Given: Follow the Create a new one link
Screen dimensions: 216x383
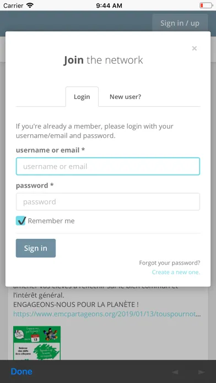Looking at the screenshot, I should pos(176,272).
